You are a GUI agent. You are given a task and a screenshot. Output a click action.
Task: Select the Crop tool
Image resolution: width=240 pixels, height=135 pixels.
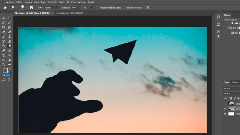(4, 27)
